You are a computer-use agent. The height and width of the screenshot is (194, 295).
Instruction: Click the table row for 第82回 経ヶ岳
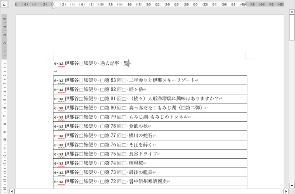[147, 89]
